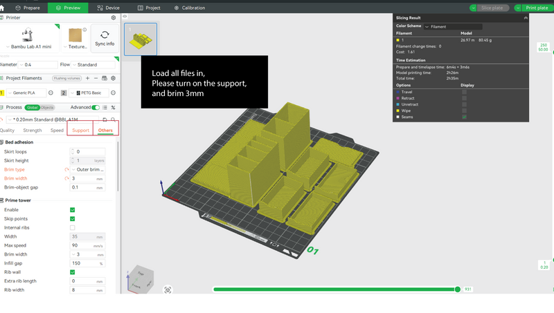
Task: Open Speed settings tab
Action: click(x=57, y=131)
